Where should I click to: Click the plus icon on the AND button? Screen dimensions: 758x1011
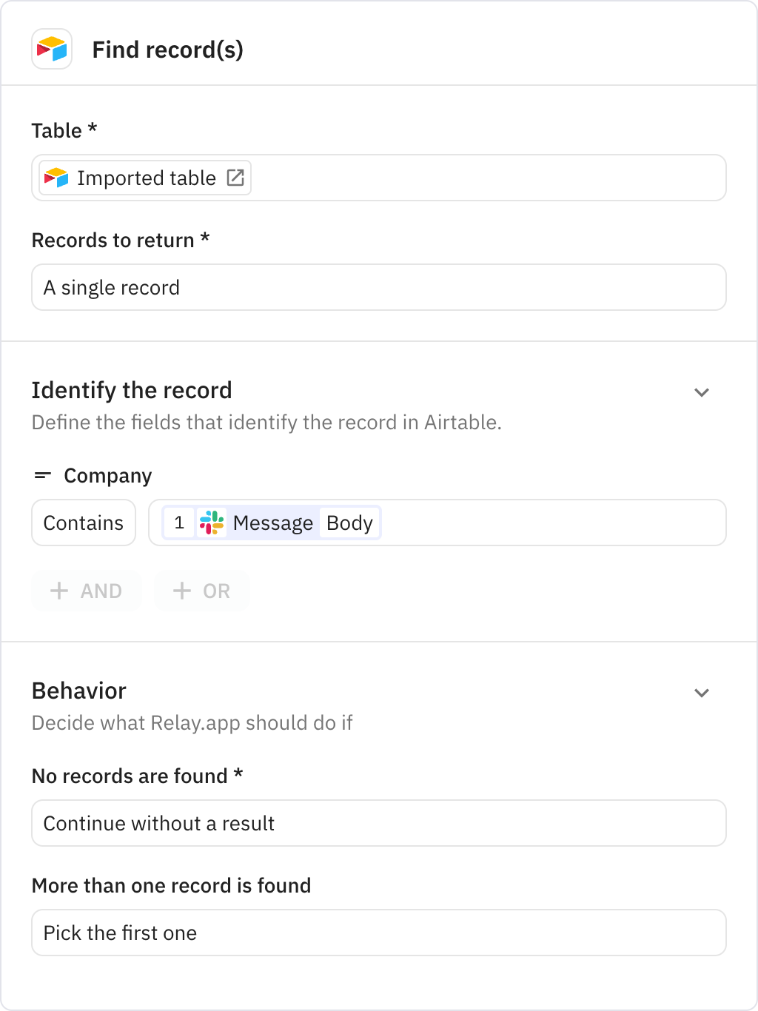point(58,591)
